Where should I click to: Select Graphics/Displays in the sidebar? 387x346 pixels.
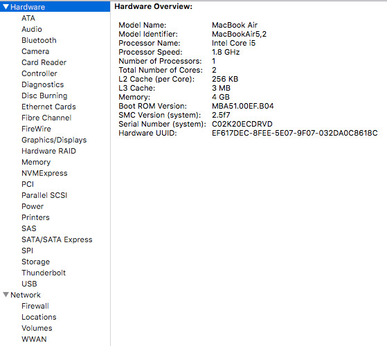(54, 140)
